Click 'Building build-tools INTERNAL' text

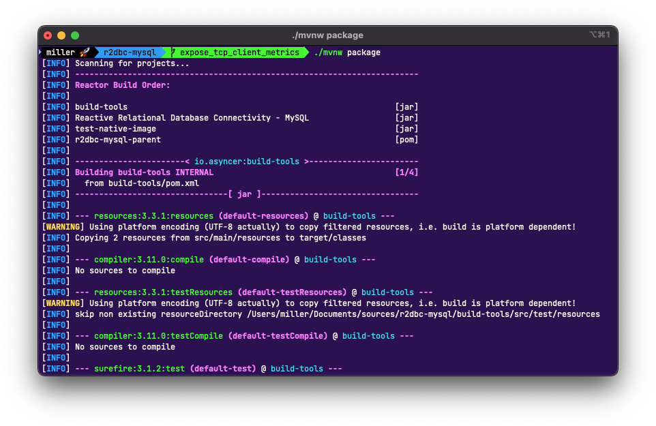point(145,172)
